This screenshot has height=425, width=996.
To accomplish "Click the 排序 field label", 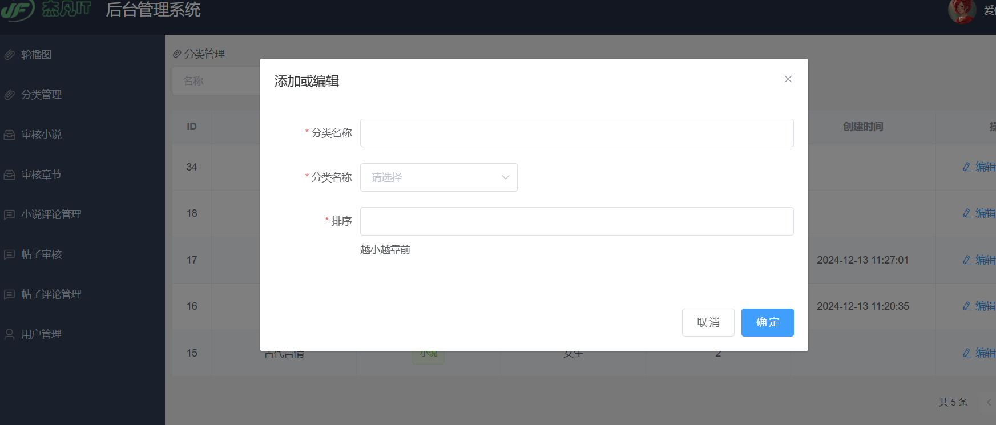I will tap(341, 221).
